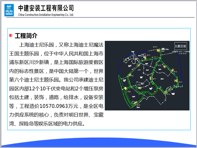Click the #112 substation label on the map
This screenshot has height=148, width=197.
coord(160,65)
